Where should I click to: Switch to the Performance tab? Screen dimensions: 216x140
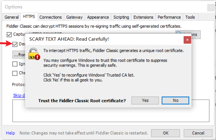[x=169, y=17]
